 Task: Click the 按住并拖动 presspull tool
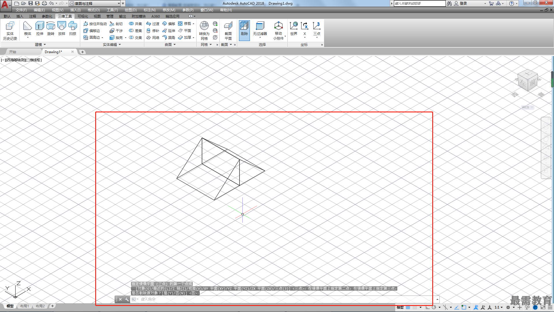click(x=95, y=24)
